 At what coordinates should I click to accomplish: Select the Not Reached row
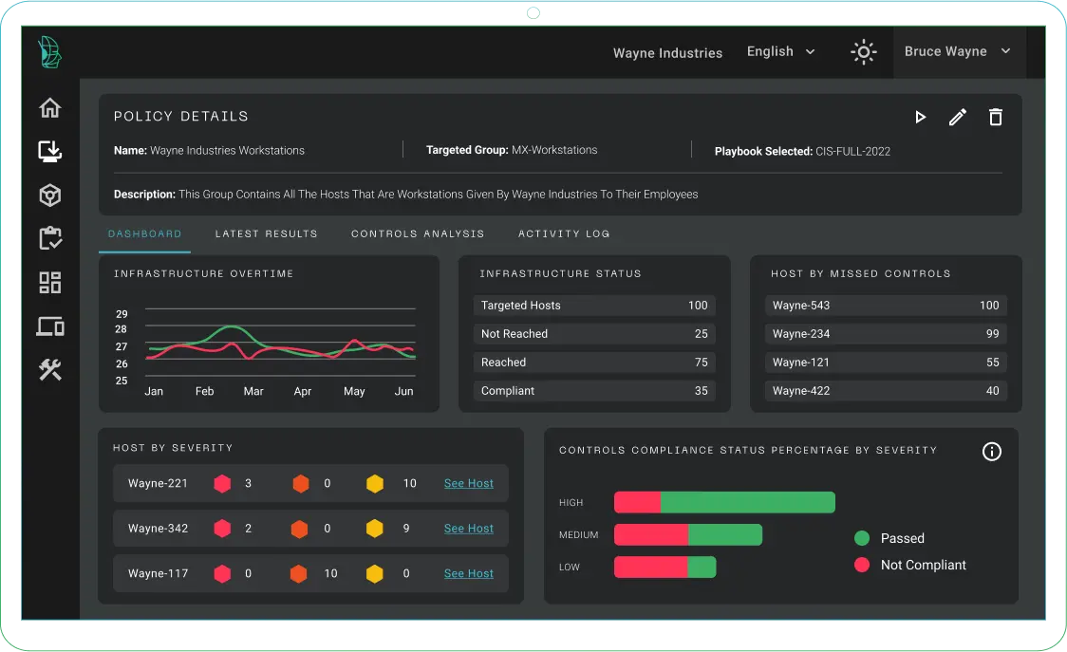594,334
